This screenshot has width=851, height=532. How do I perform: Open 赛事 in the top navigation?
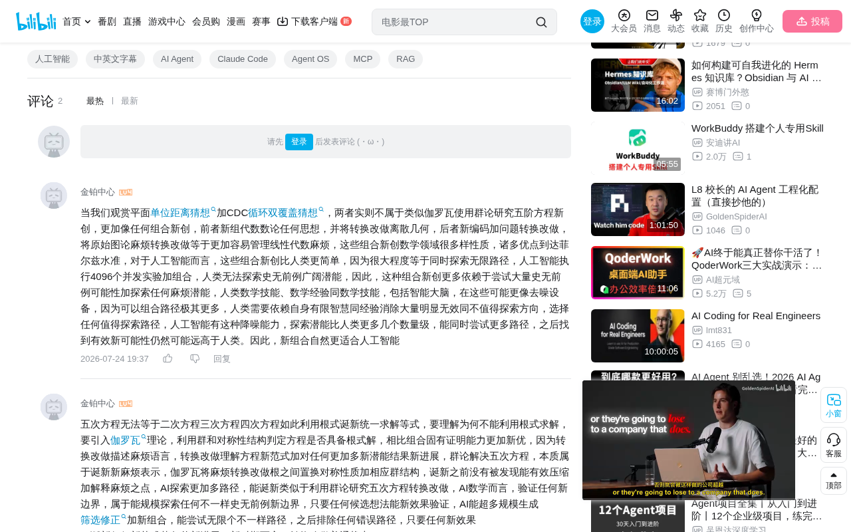[x=261, y=21]
